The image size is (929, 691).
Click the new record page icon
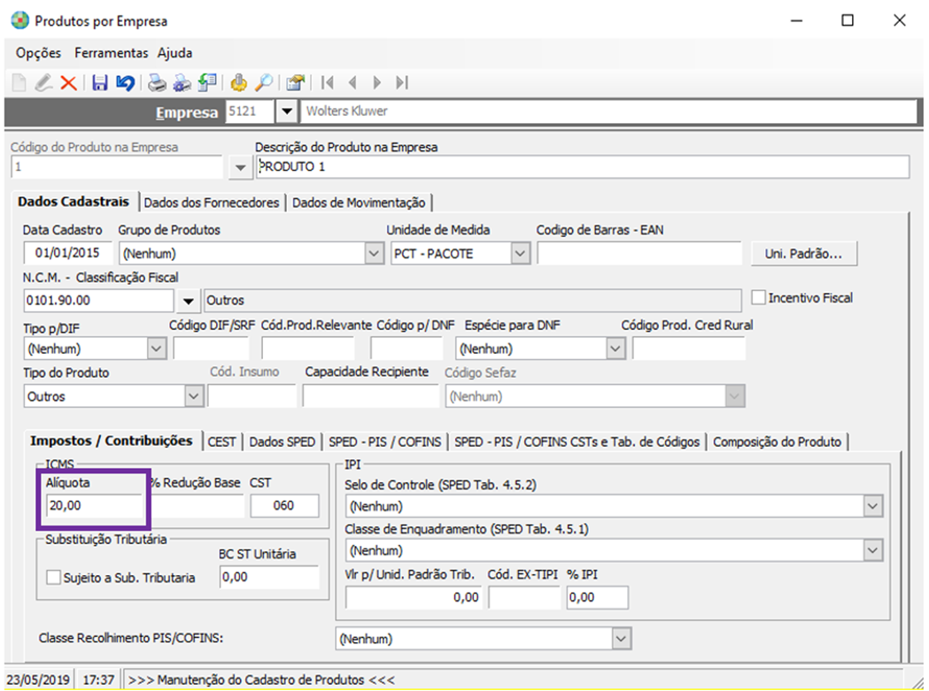[19, 82]
